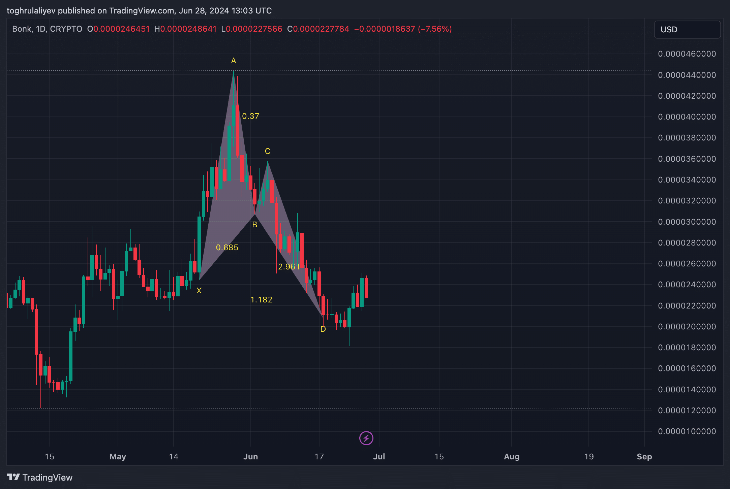Click the 0.0000380000 price axis label

tap(687, 138)
